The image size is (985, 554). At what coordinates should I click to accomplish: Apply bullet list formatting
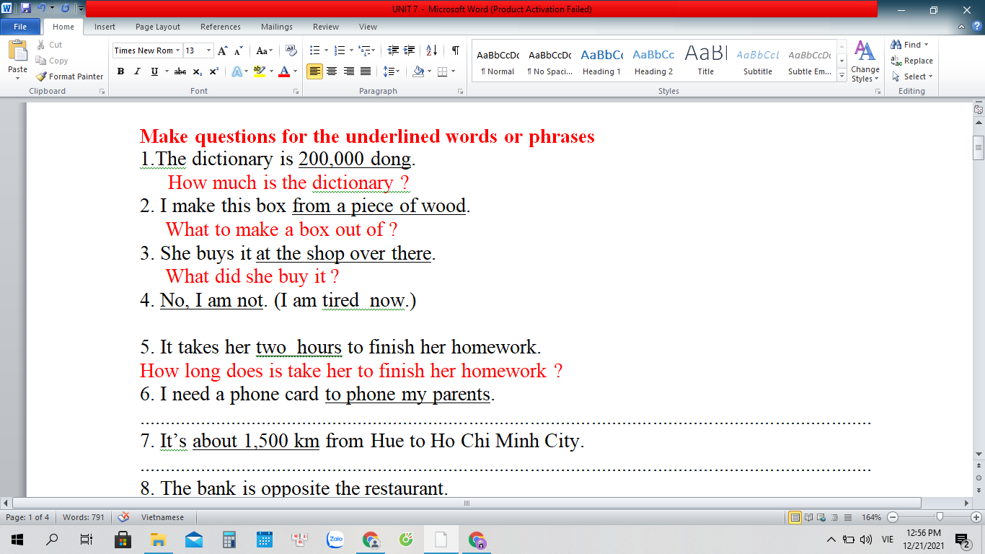tap(314, 50)
